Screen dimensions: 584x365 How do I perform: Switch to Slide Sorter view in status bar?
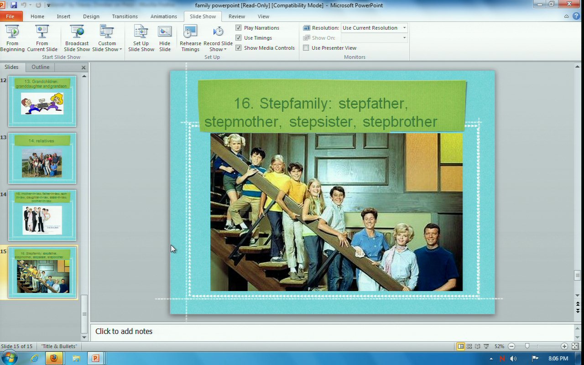click(x=469, y=346)
